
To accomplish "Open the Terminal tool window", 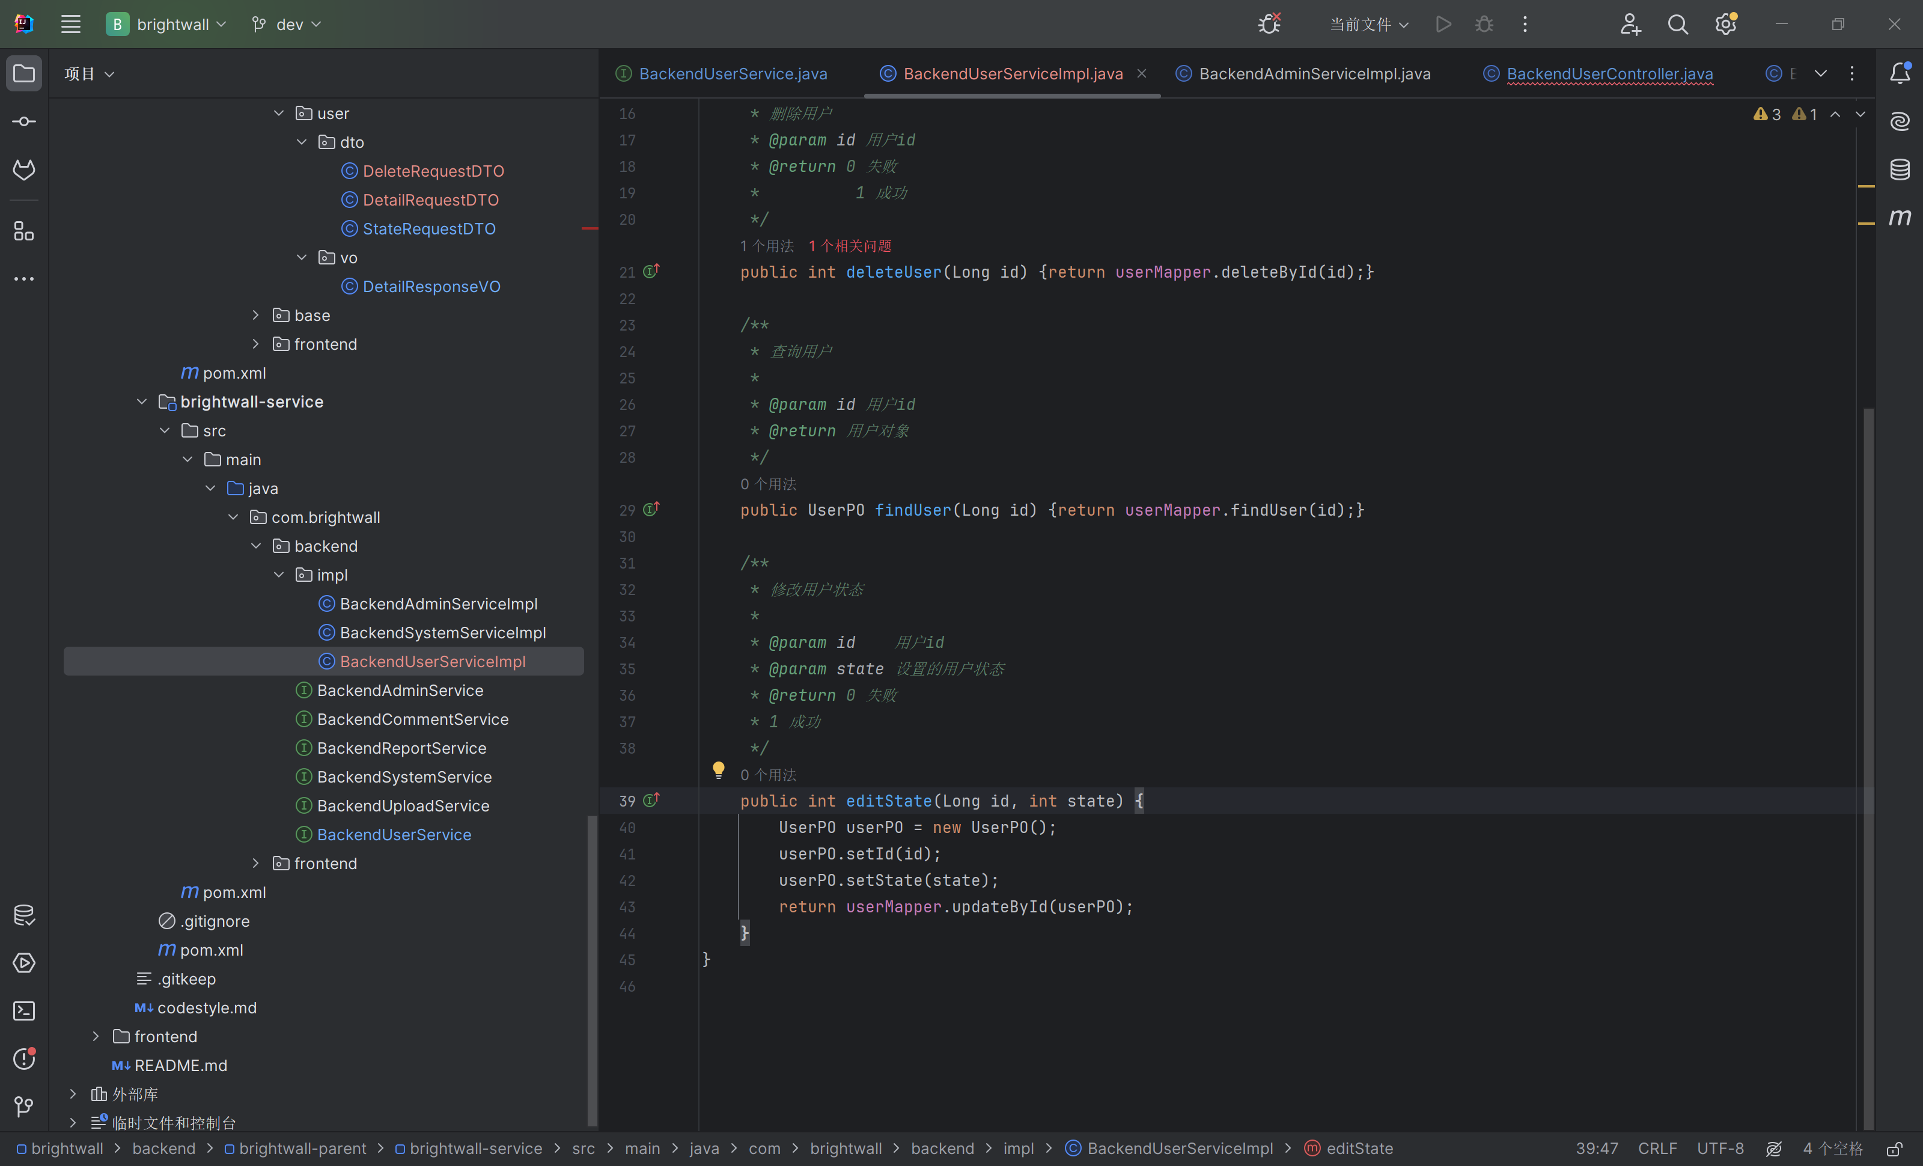I will coord(24,1011).
